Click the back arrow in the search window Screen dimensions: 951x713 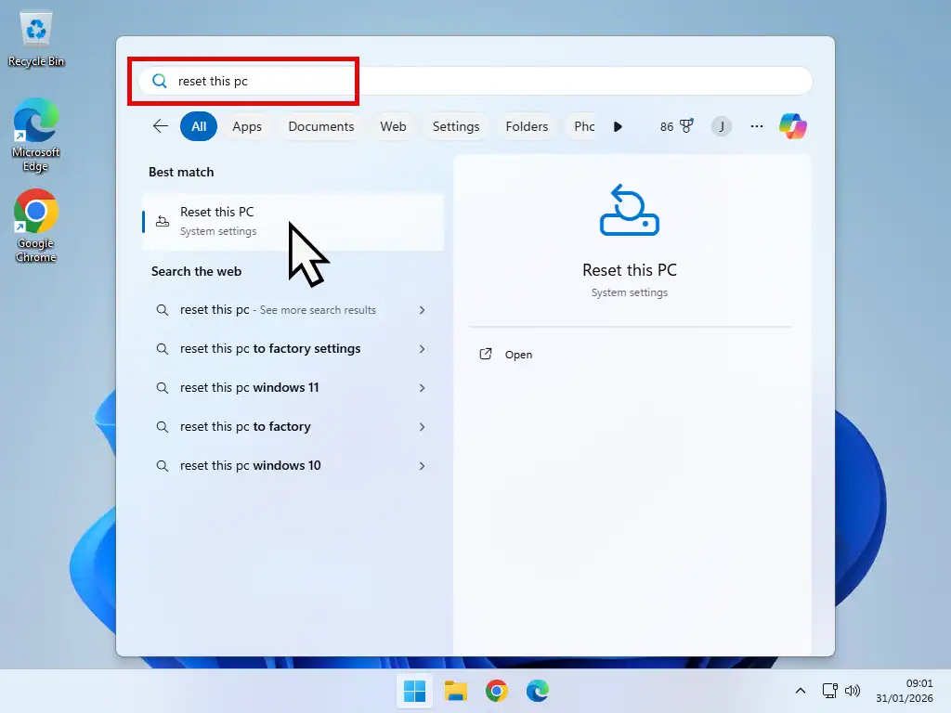pyautogui.click(x=160, y=125)
